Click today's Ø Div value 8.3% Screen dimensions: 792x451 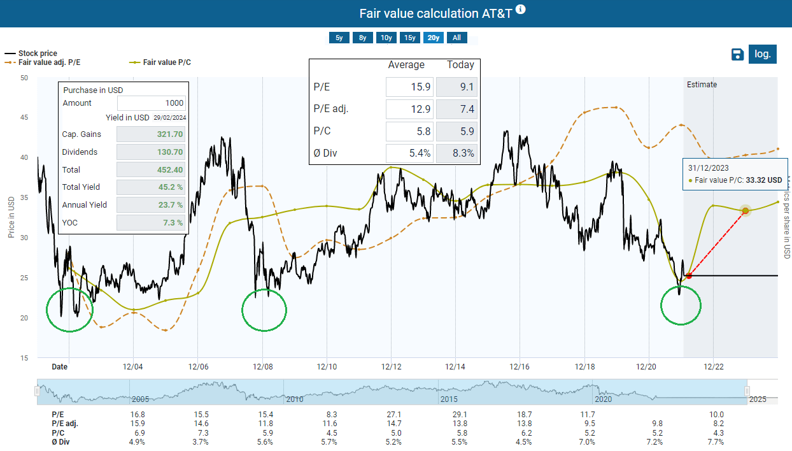pyautogui.click(x=456, y=154)
